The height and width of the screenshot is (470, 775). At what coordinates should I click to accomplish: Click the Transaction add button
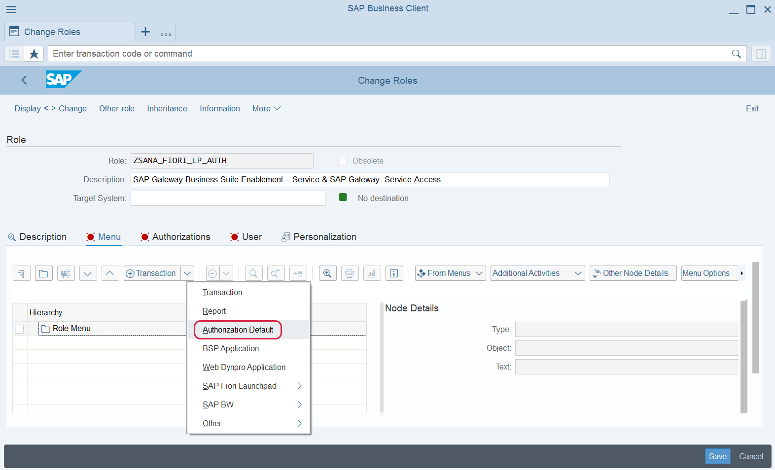(152, 273)
